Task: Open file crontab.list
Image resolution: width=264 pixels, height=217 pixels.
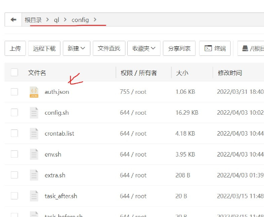Action: point(59,133)
